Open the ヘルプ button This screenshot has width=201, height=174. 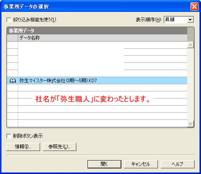[177, 164]
